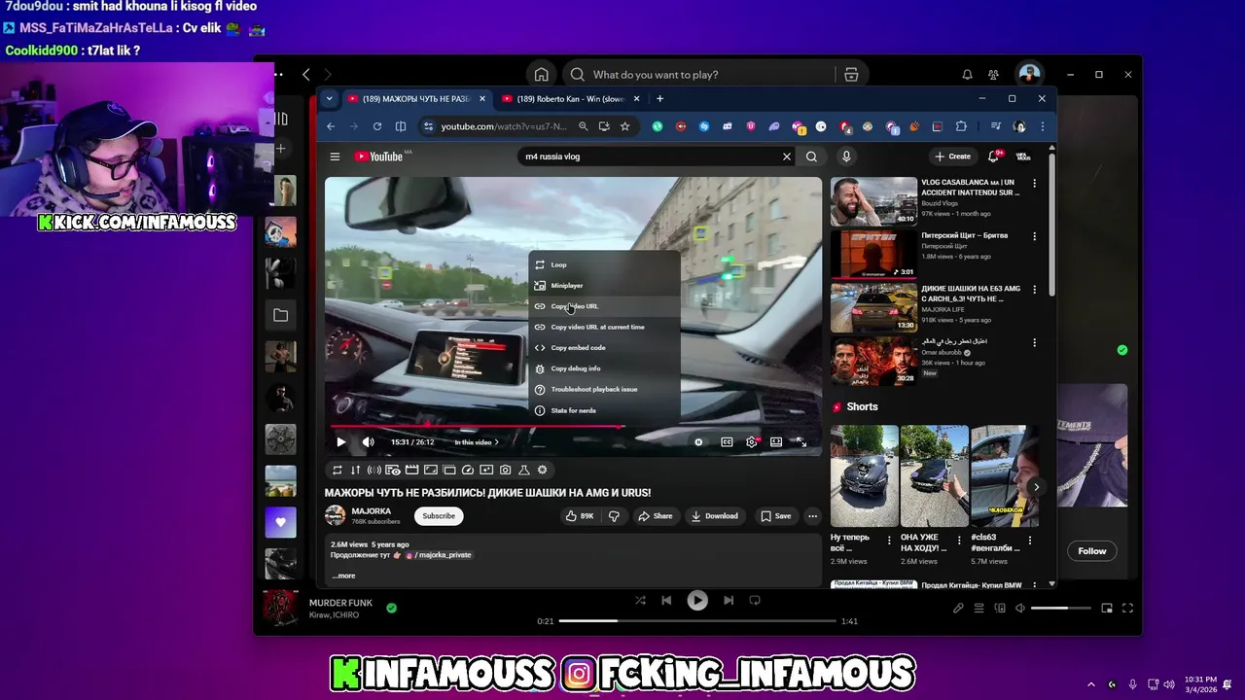Show hidden icons in the system tray
The height and width of the screenshot is (700, 1245).
click(x=1090, y=684)
